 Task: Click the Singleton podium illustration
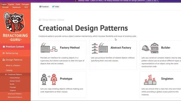coord(150,80)
